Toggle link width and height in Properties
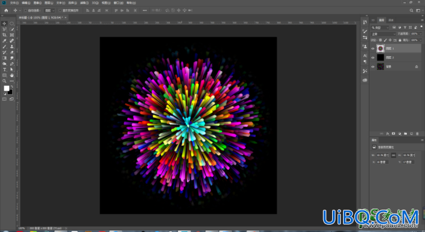425x232 pixels. pos(394,155)
